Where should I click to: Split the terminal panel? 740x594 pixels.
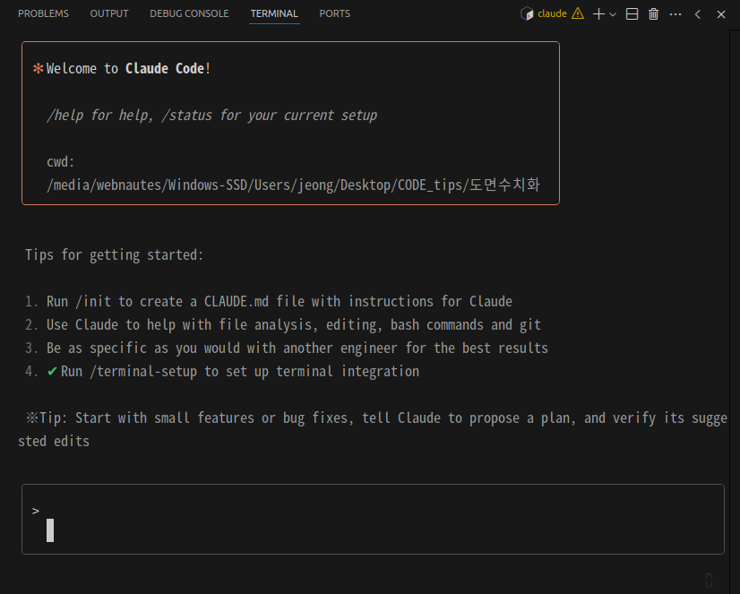(x=632, y=14)
